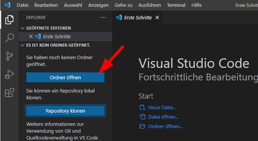Open the Run and Debug icon

coord(10,74)
